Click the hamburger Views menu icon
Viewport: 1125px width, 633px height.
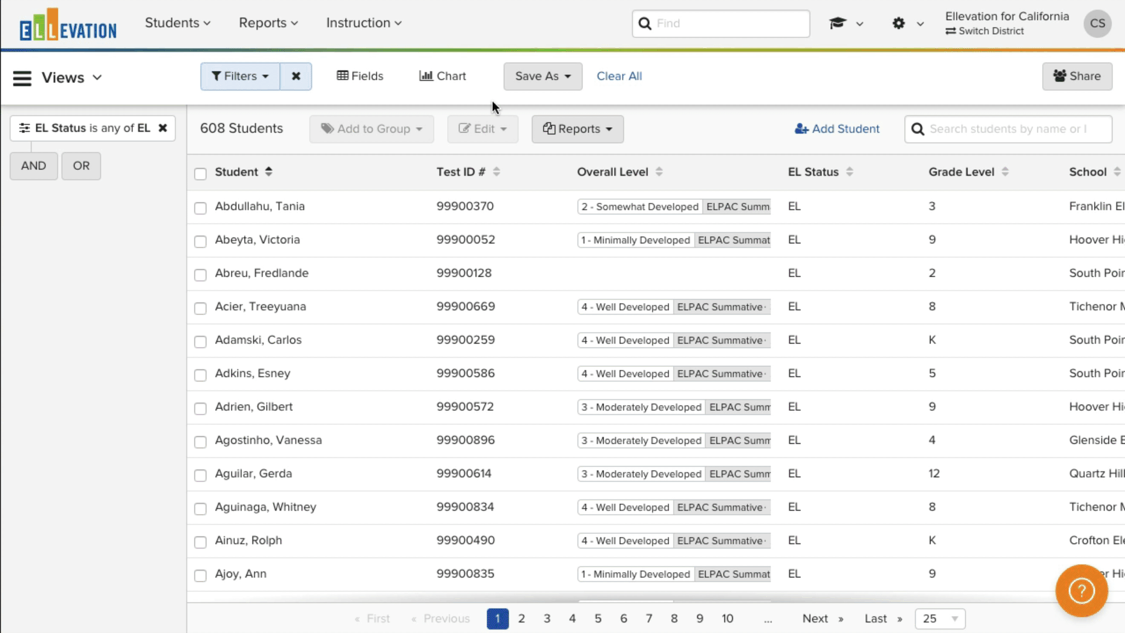[22, 78]
